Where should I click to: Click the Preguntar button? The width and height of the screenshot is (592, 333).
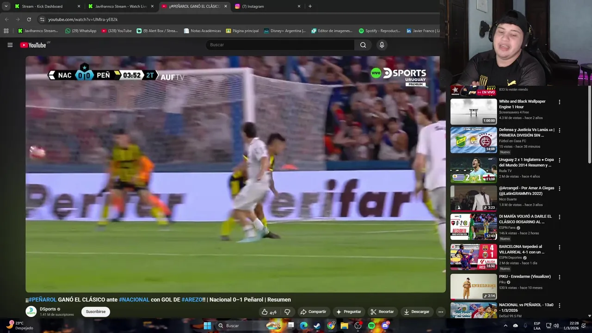[x=348, y=312]
